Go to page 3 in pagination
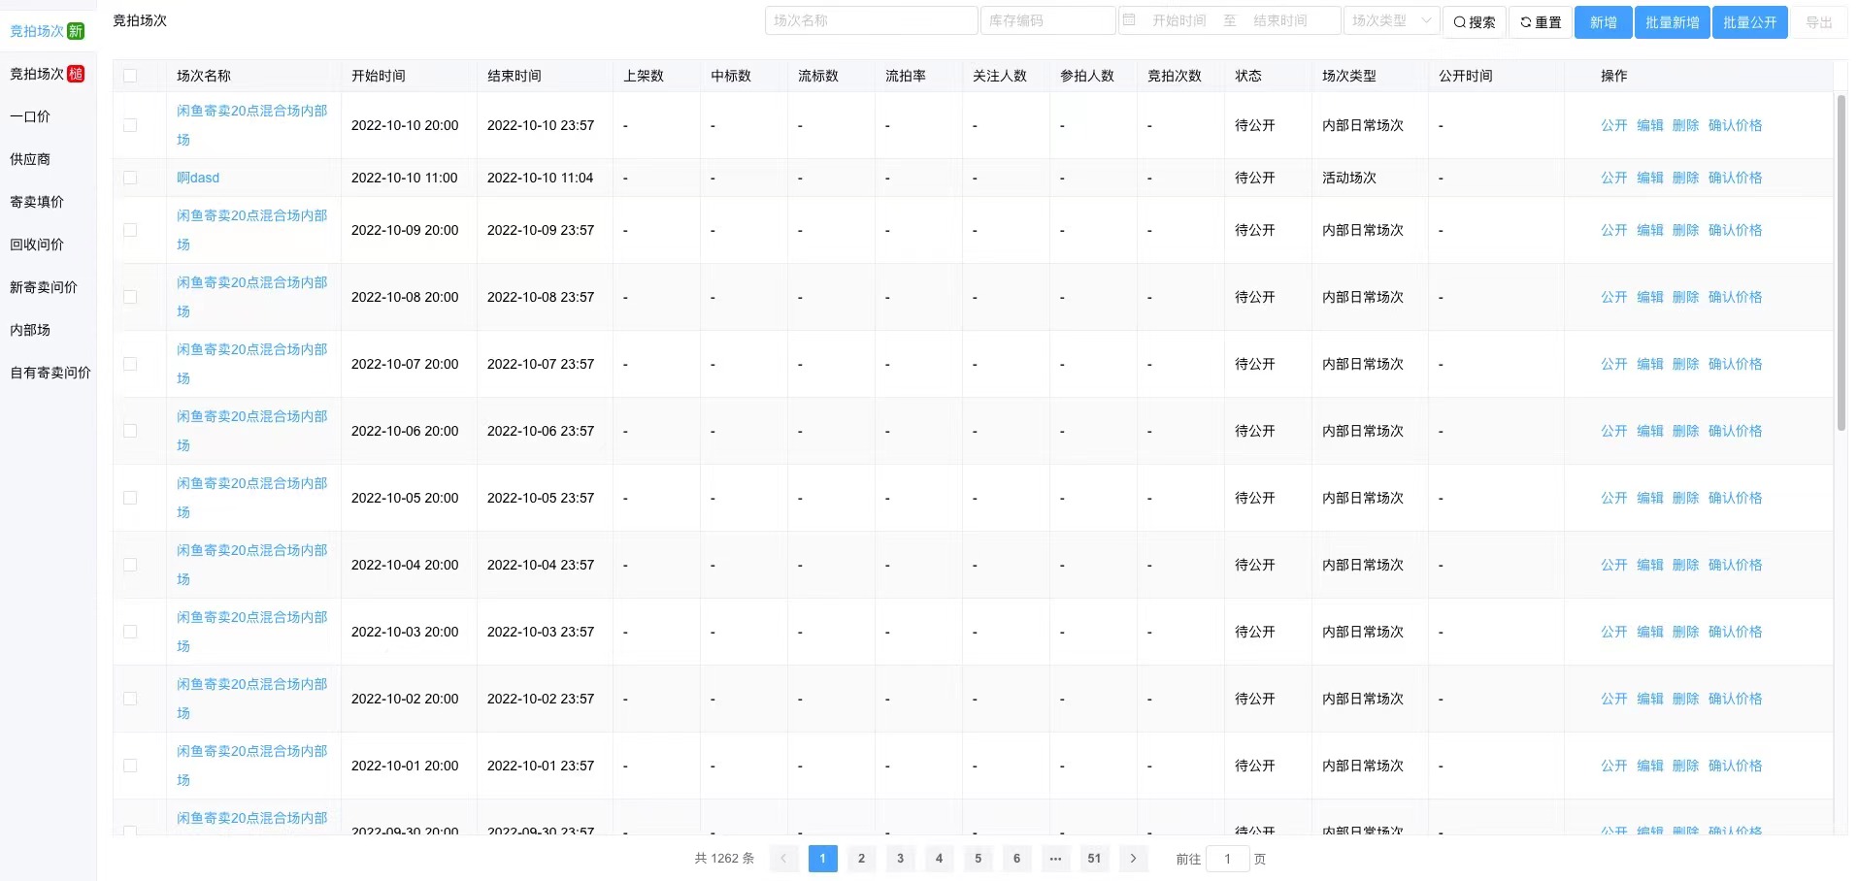 tap(900, 859)
